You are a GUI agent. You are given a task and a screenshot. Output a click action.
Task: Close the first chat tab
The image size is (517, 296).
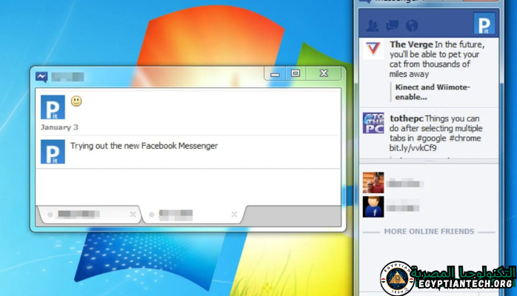(x=133, y=215)
